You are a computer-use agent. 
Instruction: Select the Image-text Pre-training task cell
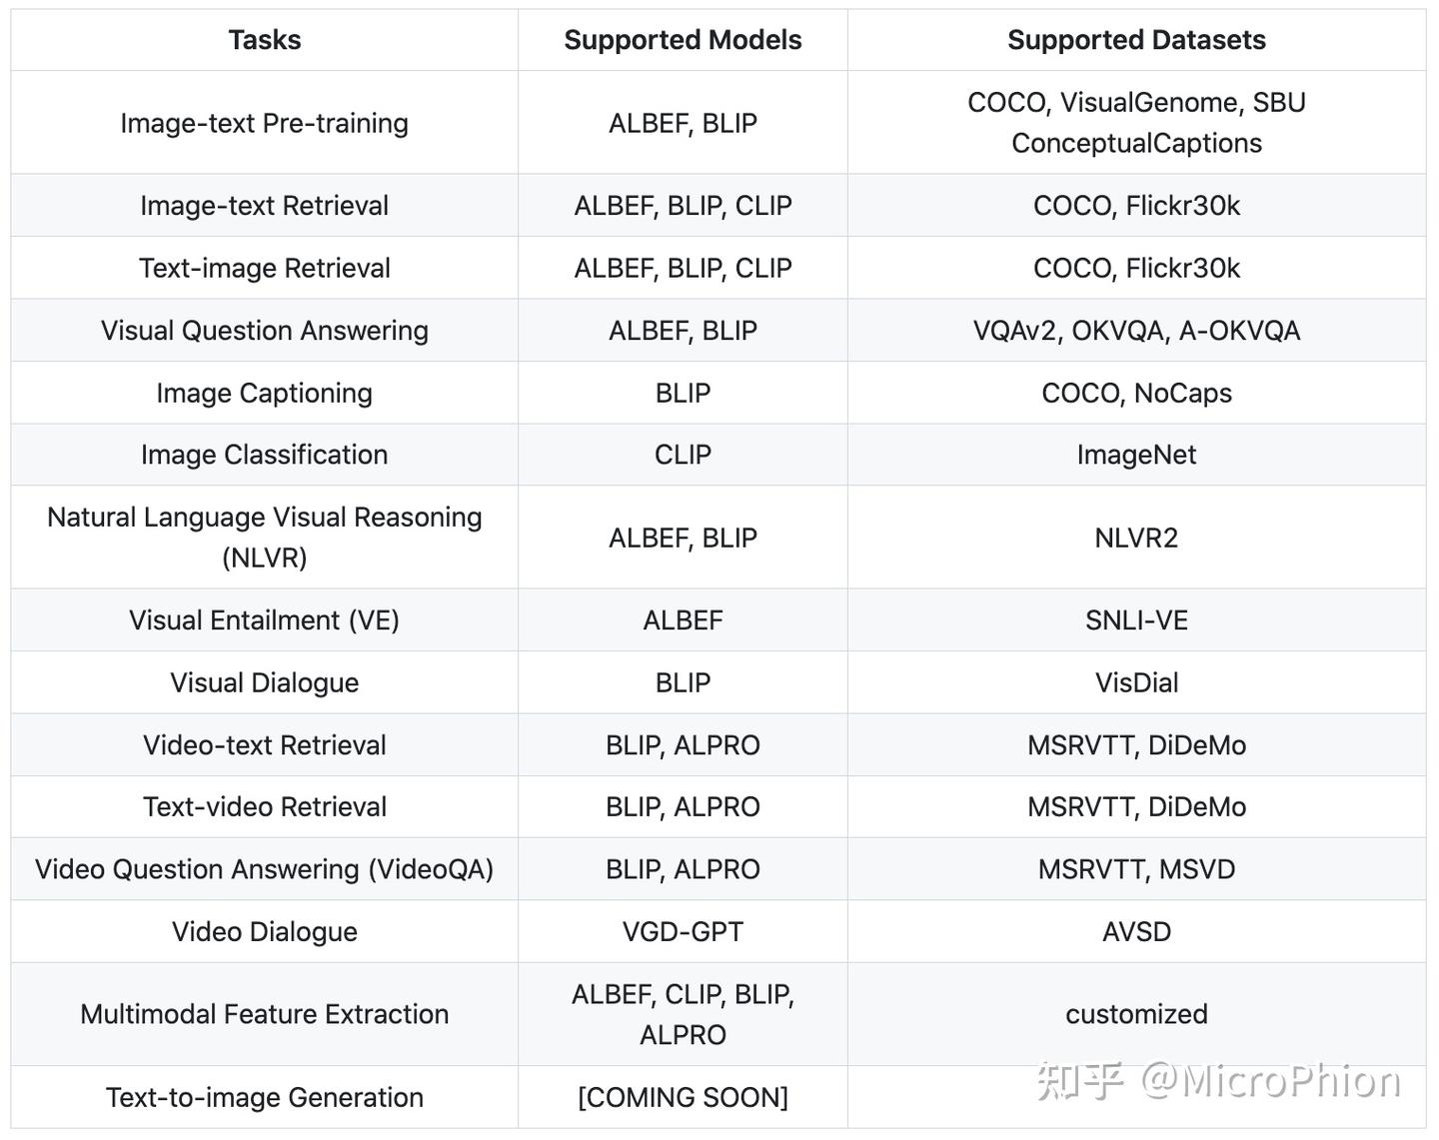point(264,123)
